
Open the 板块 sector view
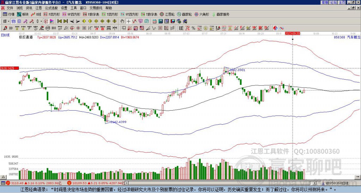23,14
